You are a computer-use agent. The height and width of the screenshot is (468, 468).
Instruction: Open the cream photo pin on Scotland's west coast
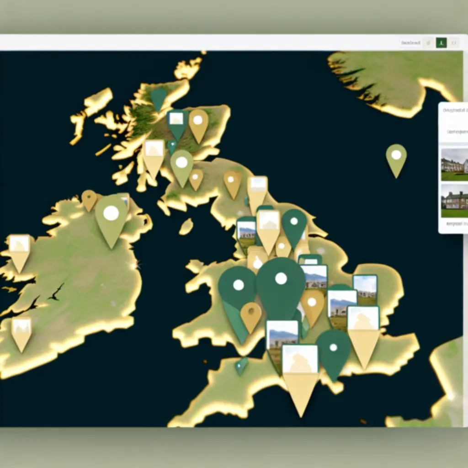click(154, 159)
